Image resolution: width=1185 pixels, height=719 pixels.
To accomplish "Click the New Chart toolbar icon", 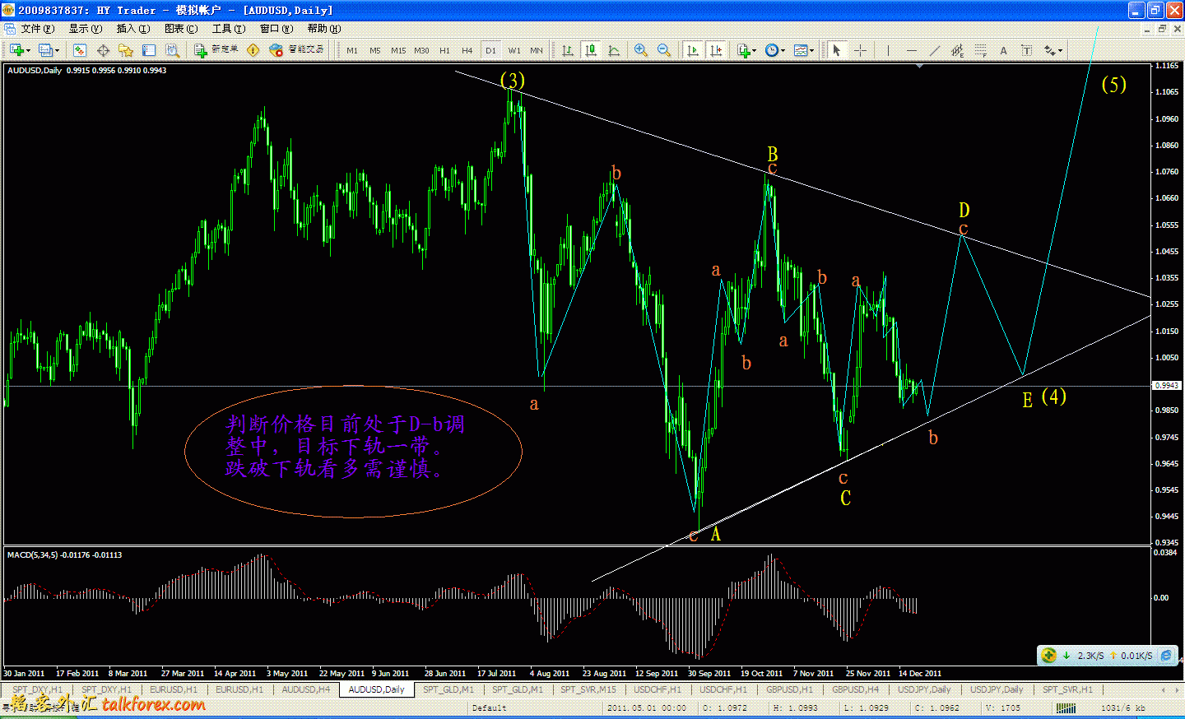I will pyautogui.click(x=16, y=50).
